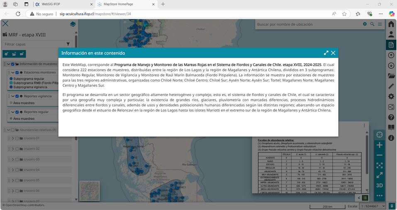Check the crucero 01 checkbox
Image resolution: width=397 pixels, height=210 pixels.
(17, 138)
